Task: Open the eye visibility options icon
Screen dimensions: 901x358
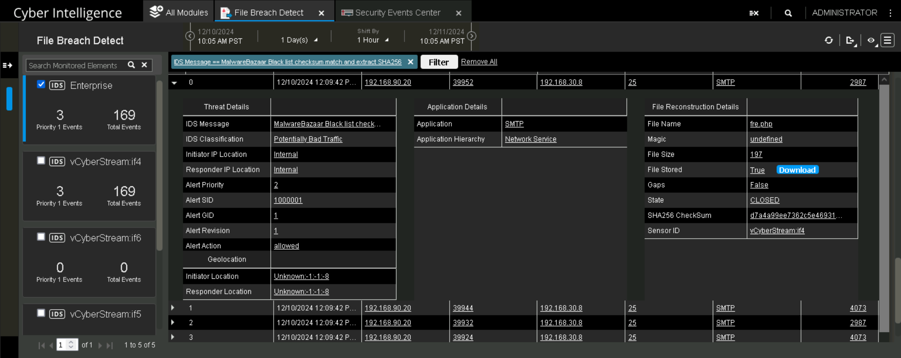Action: [871, 40]
